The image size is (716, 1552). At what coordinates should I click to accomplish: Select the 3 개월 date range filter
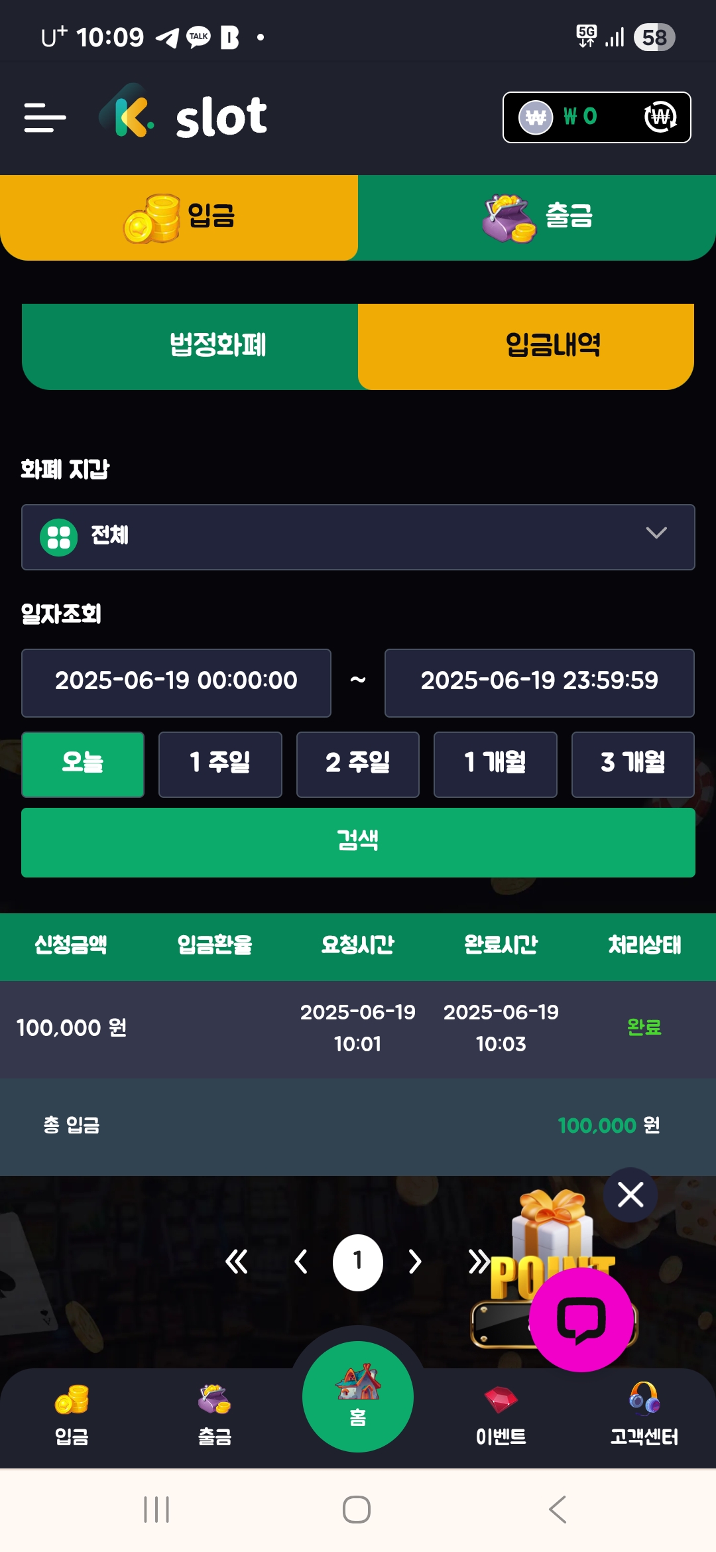coord(632,764)
